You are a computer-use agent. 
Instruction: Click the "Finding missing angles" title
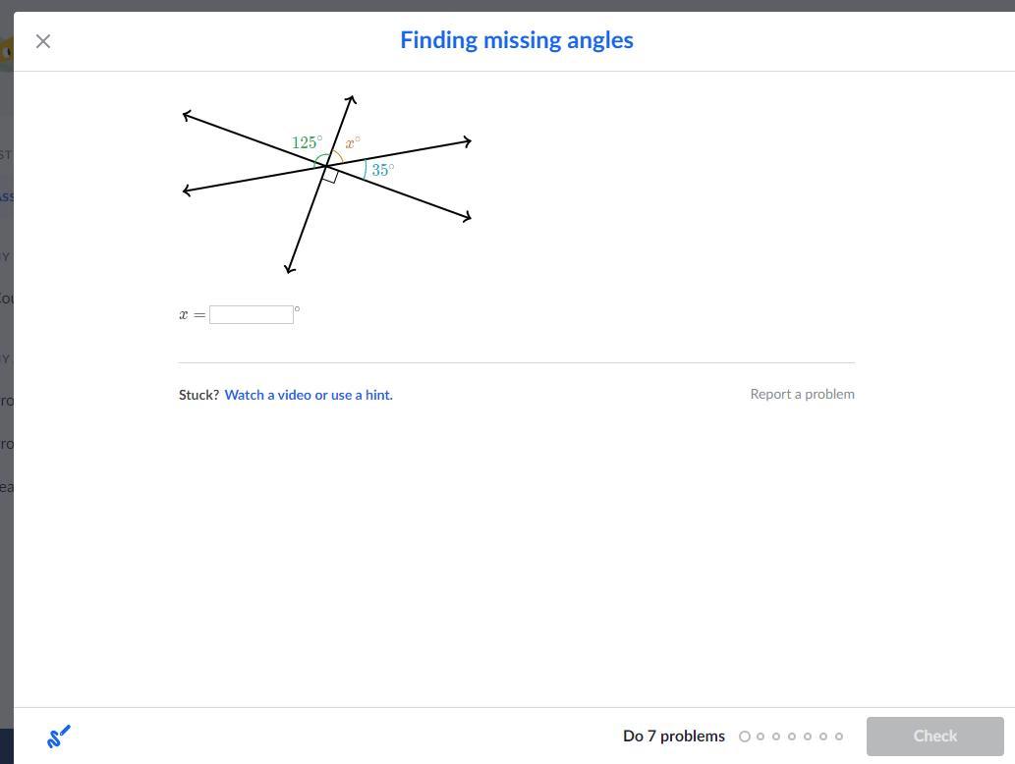click(x=517, y=40)
